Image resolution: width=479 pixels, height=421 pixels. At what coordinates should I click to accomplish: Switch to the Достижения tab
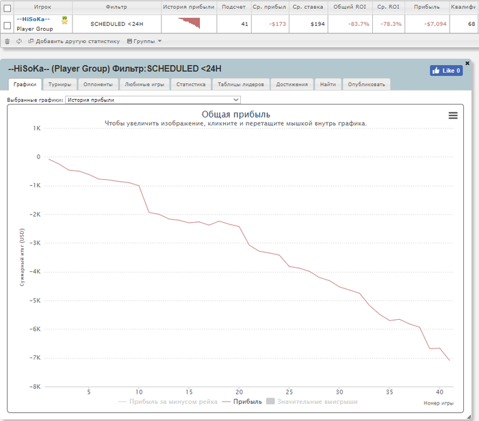(x=292, y=84)
